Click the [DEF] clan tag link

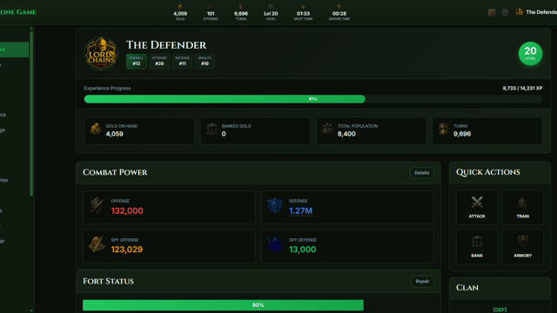point(500,310)
